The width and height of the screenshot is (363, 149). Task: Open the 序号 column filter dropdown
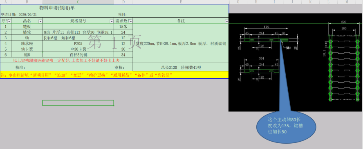point(9,21)
